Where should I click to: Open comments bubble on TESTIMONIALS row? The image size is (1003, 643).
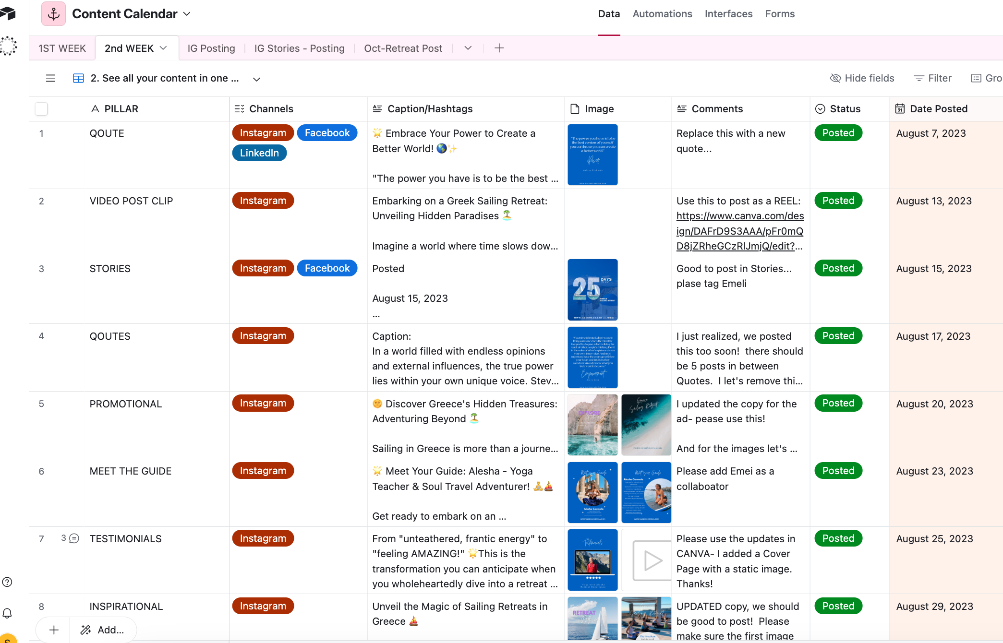point(74,538)
